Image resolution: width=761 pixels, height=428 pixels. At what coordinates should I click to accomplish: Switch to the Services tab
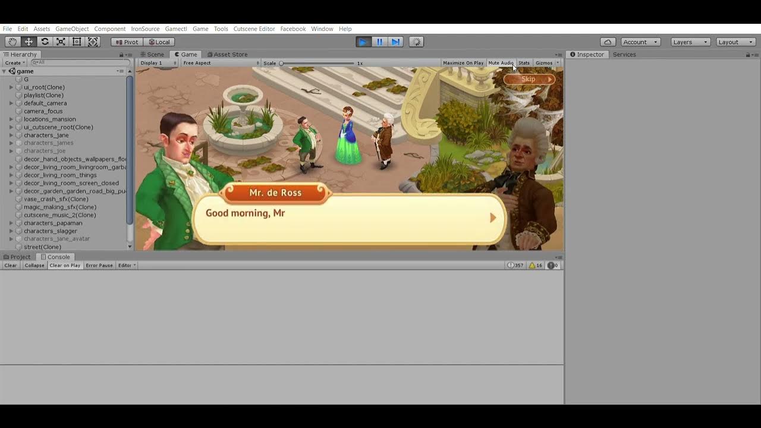click(x=624, y=54)
